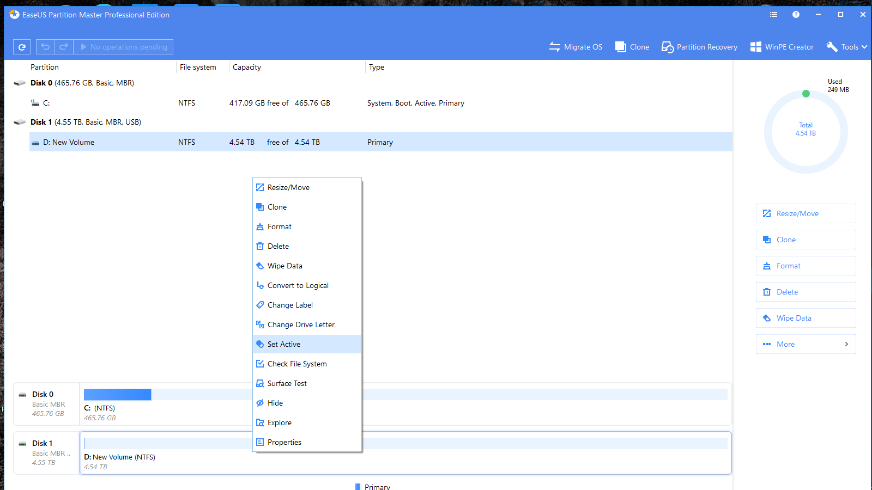Click the Clone icon in context menu
872x490 pixels.
point(260,207)
